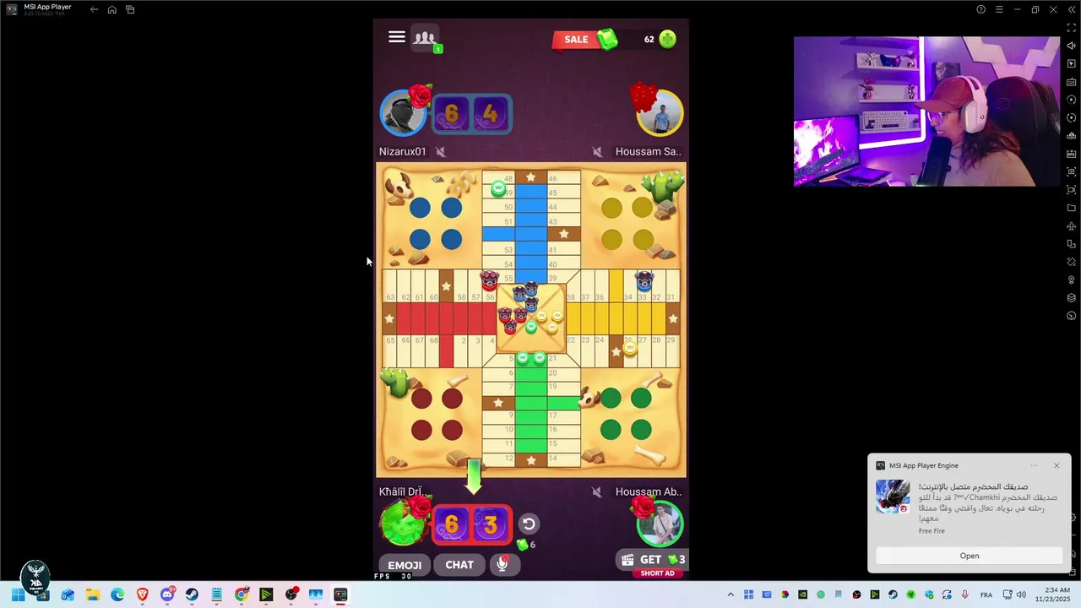This screenshot has width=1081, height=608.
Task: Set location with sidebar pin icon
Action: tap(1071, 280)
